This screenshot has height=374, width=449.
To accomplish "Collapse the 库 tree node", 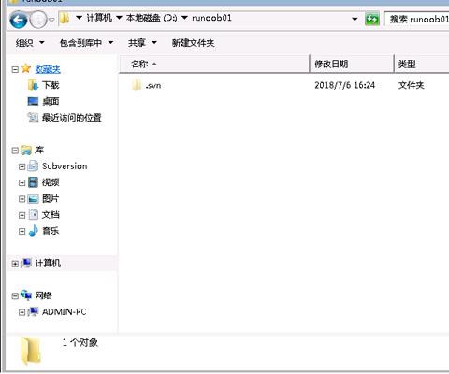I will point(15,151).
